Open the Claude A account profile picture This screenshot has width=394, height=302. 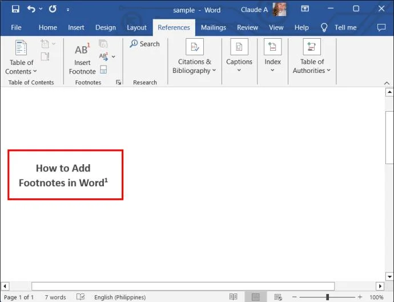tap(279, 10)
